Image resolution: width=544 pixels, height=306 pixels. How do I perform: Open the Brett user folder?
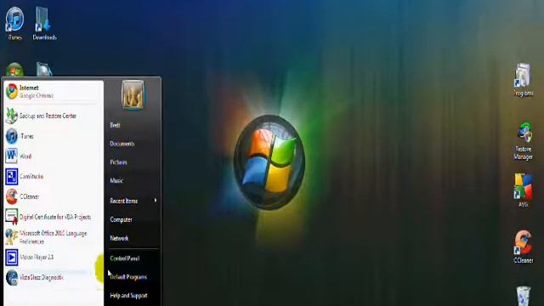coord(115,125)
